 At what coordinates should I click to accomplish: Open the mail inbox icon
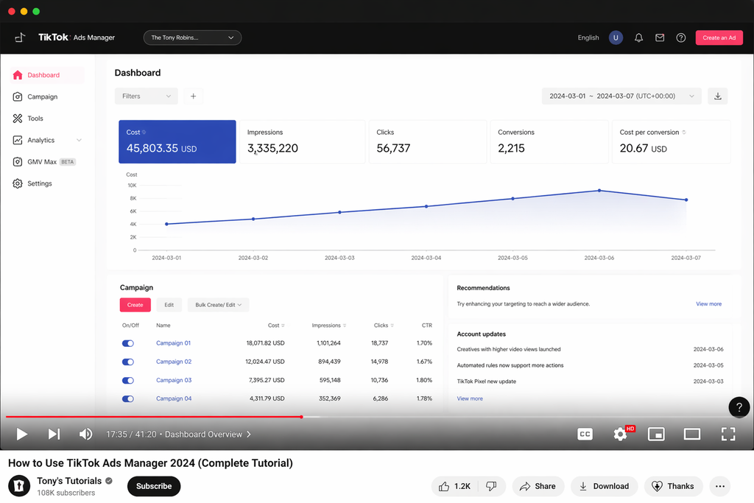(660, 38)
